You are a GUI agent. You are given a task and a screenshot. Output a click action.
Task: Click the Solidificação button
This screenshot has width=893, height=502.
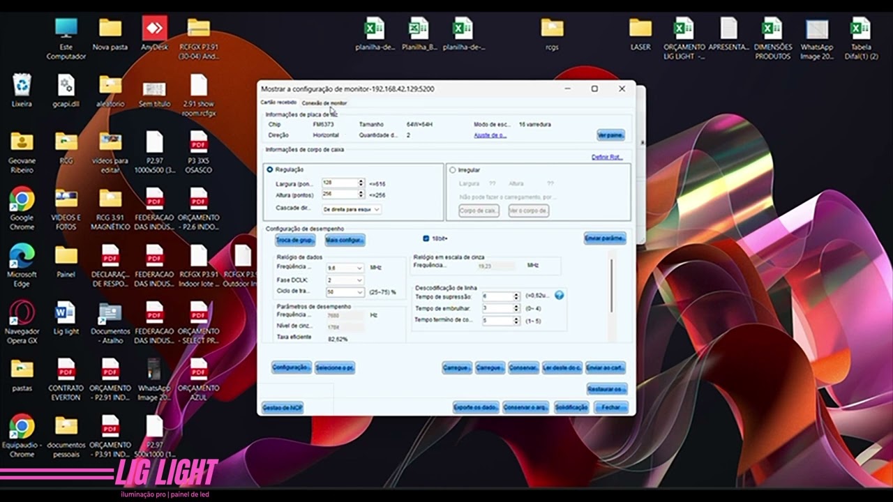(x=571, y=407)
